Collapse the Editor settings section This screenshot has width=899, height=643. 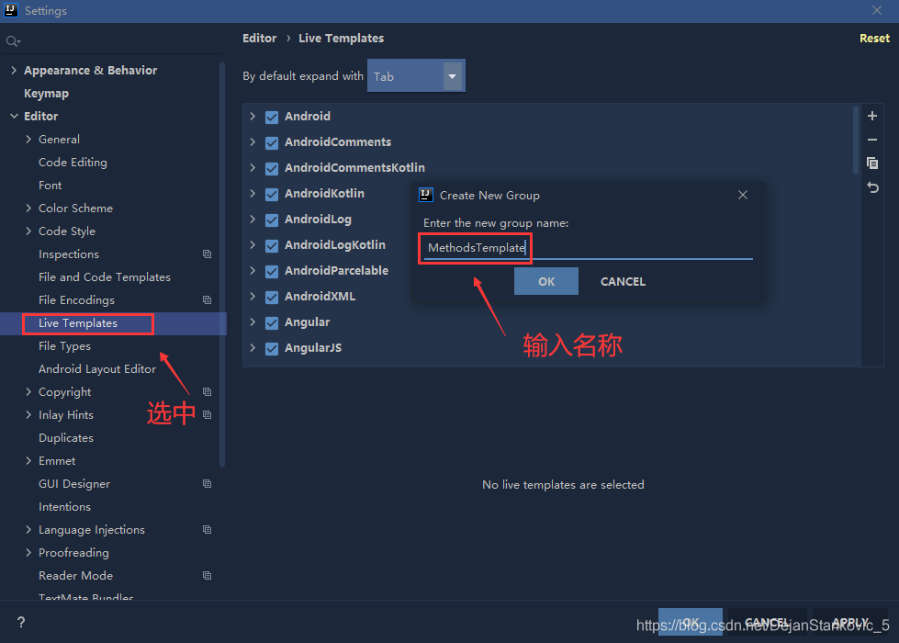[x=14, y=116]
